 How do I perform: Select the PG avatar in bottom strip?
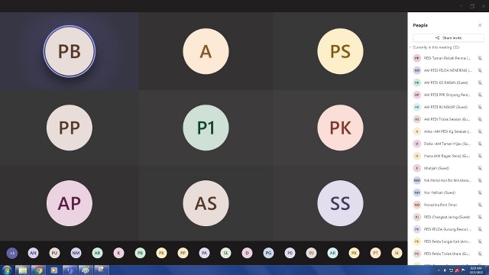point(268,253)
